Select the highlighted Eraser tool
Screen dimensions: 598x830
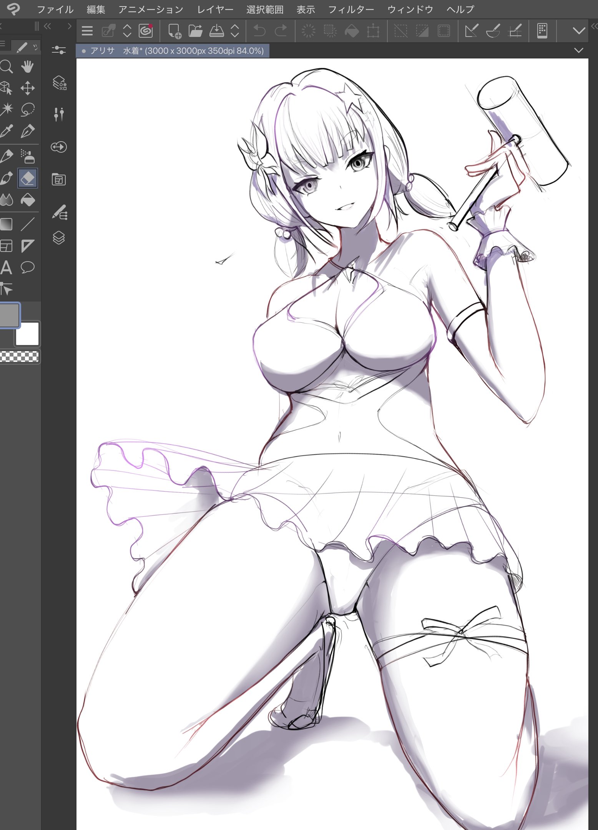point(28,178)
